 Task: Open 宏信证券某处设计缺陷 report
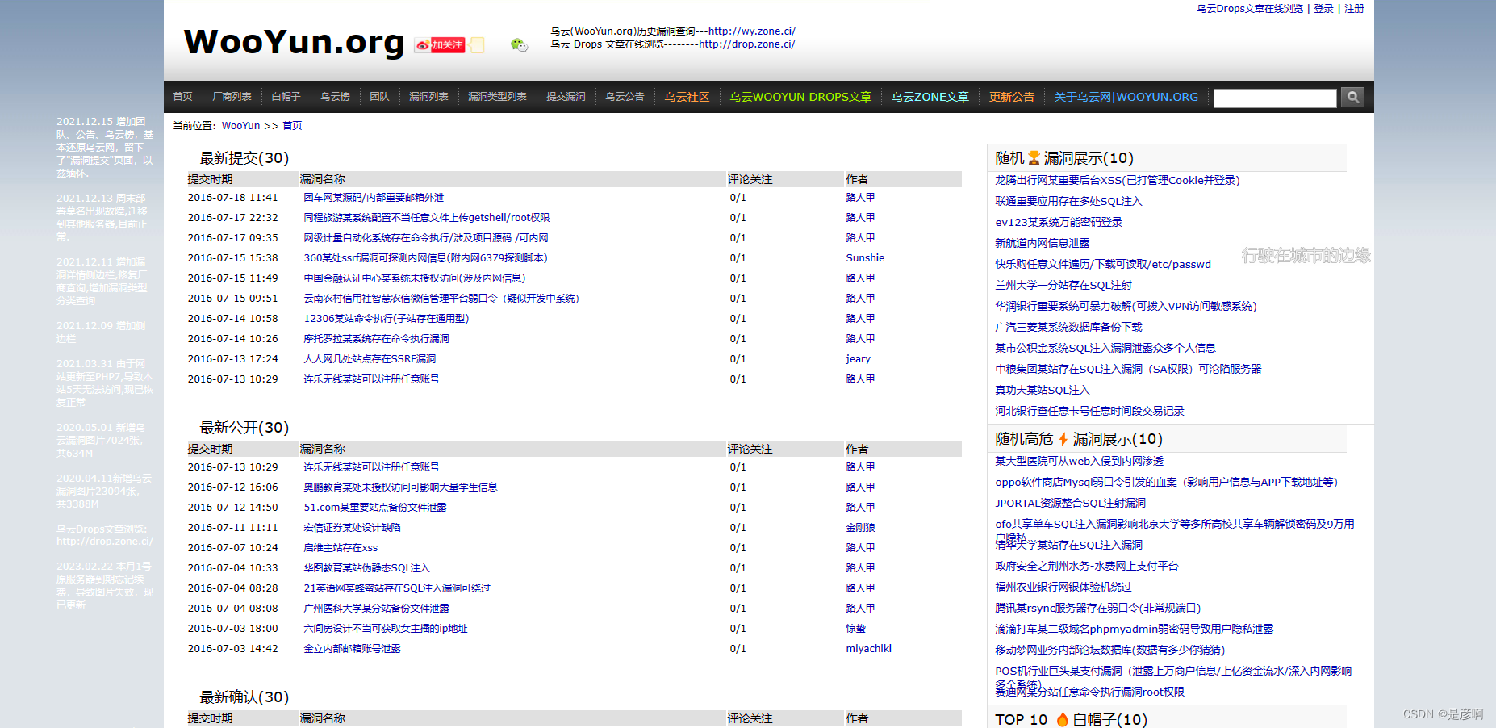point(352,528)
